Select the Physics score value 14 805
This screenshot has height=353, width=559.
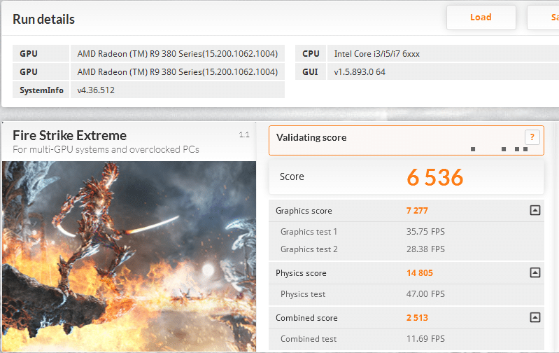420,273
